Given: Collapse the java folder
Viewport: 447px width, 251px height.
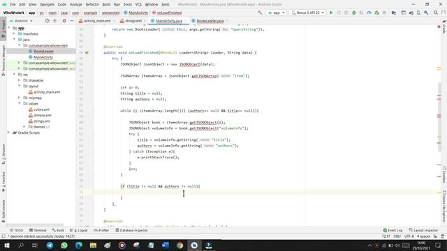Looking at the screenshot, I should [14, 40].
